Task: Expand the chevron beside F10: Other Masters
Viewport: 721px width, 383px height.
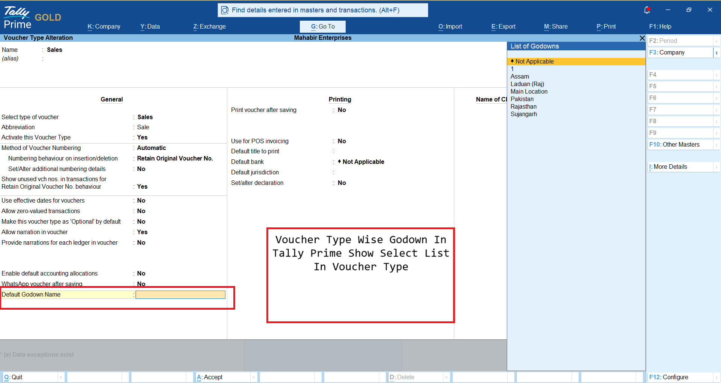Action: (x=716, y=145)
